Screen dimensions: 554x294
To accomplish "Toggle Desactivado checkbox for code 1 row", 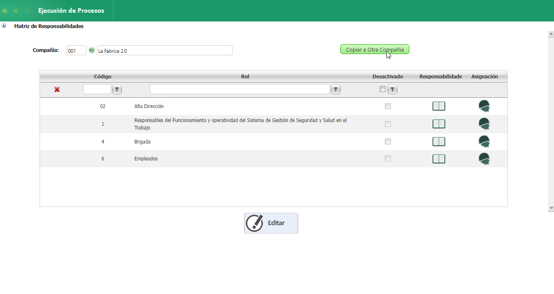I will coord(388,124).
